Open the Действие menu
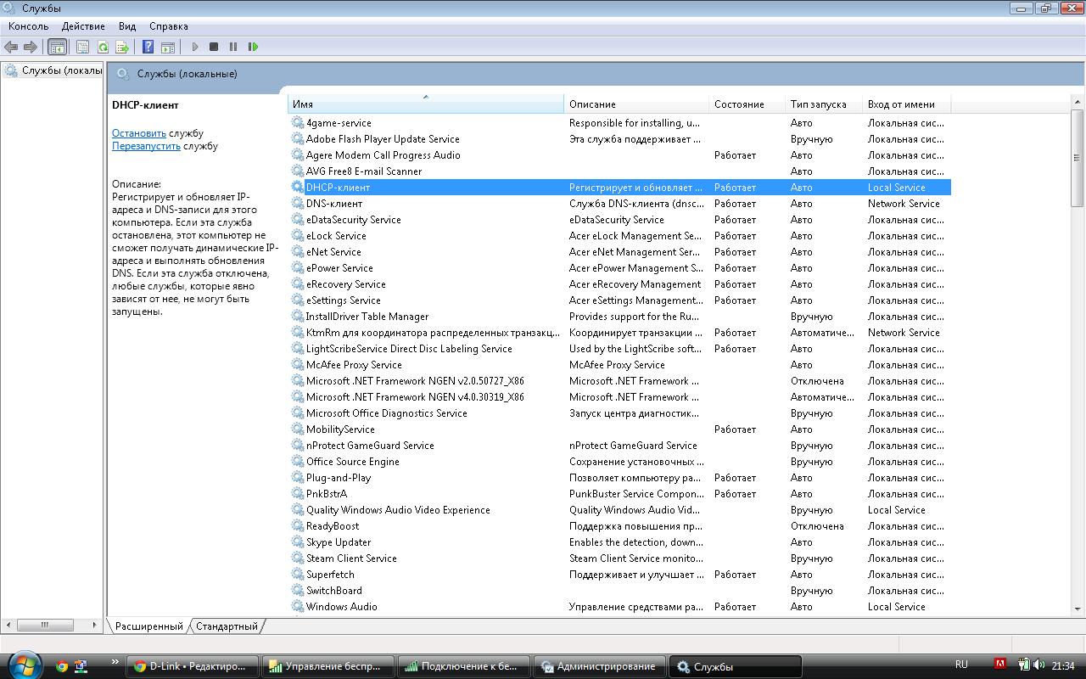 click(x=83, y=26)
